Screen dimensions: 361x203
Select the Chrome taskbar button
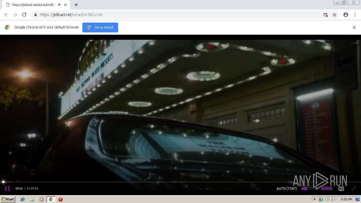tap(51, 199)
